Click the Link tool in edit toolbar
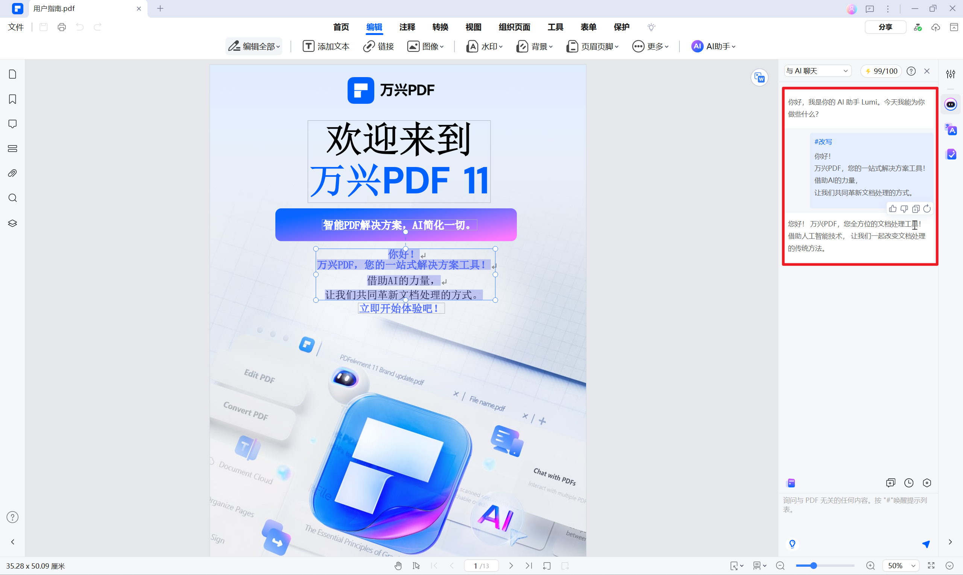The width and height of the screenshot is (963, 575). (x=378, y=47)
